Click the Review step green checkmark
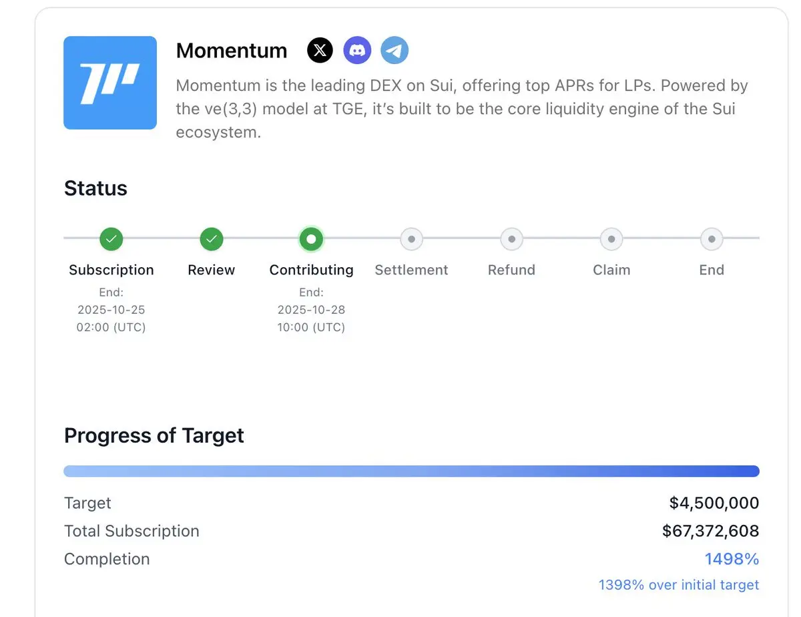Image resolution: width=801 pixels, height=617 pixels. (212, 238)
